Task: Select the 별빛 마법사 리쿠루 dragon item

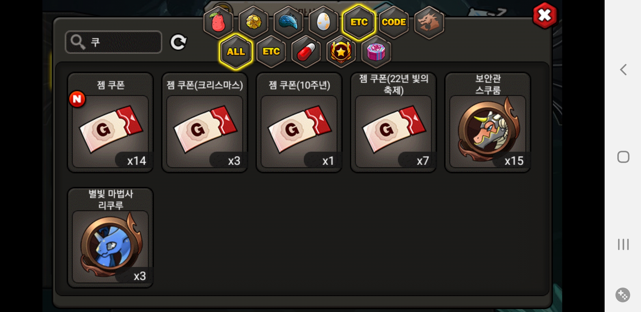Action: pos(110,238)
